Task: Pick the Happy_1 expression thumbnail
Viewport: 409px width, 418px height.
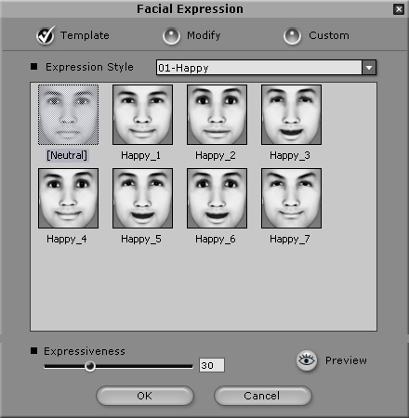Action: coord(142,114)
